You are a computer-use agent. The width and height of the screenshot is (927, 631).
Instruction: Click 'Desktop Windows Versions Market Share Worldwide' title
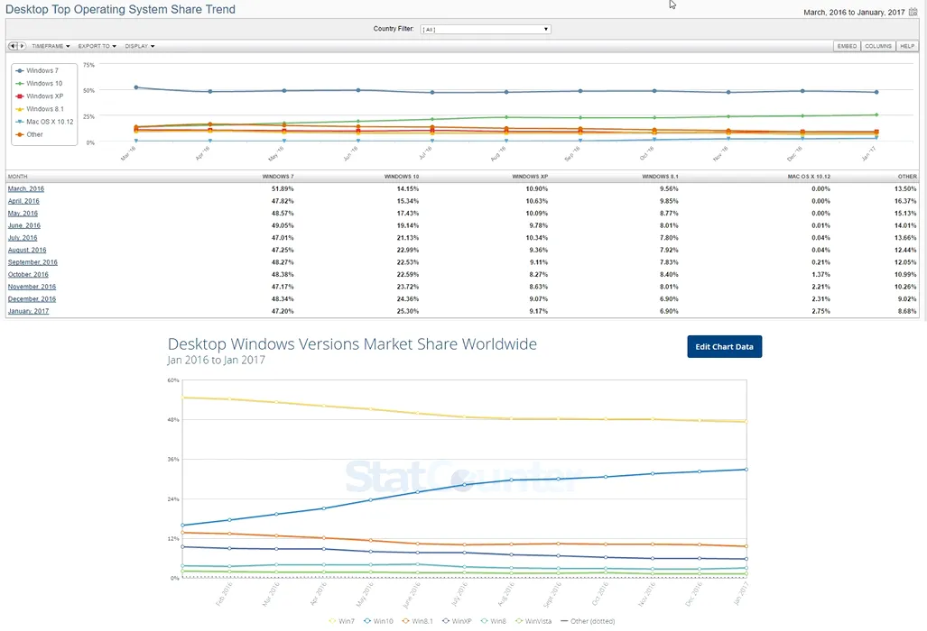(352, 344)
